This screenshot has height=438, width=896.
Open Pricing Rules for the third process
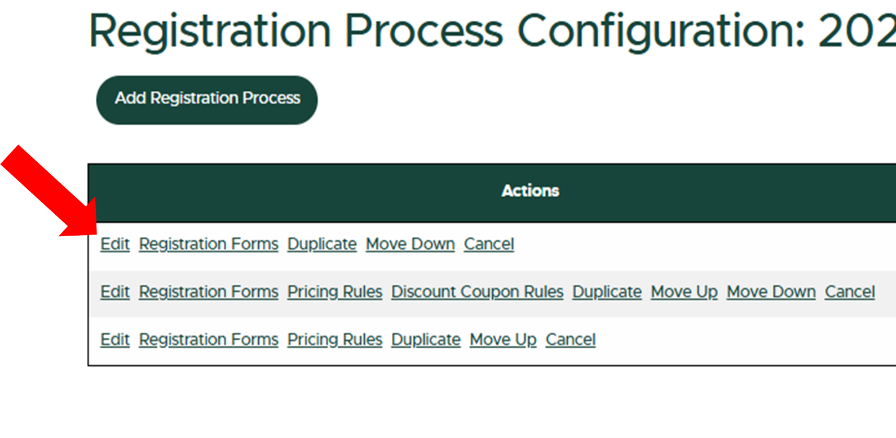pos(334,339)
